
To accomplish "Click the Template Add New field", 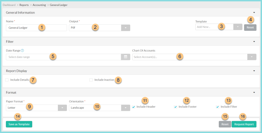I will pos(214,27).
